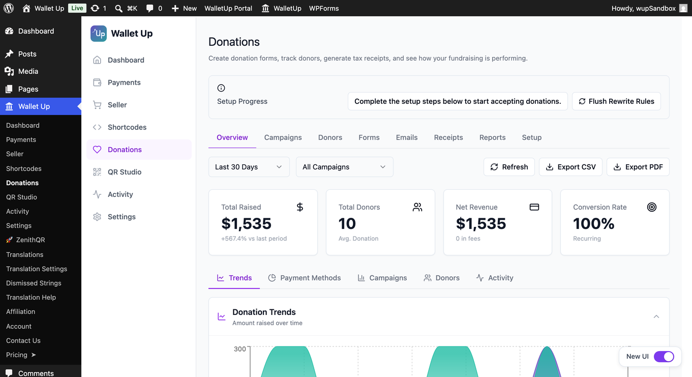Click the Settings gear in Wallet Up sidebar
692x377 pixels.
(x=97, y=217)
